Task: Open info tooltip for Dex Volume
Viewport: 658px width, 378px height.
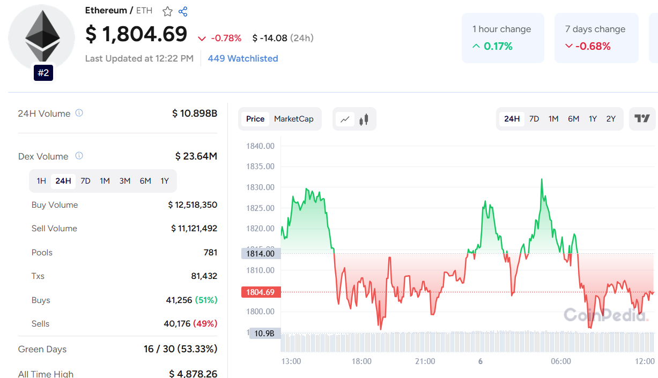Action: point(79,156)
